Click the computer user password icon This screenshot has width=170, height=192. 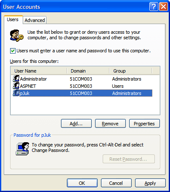tap(22, 149)
